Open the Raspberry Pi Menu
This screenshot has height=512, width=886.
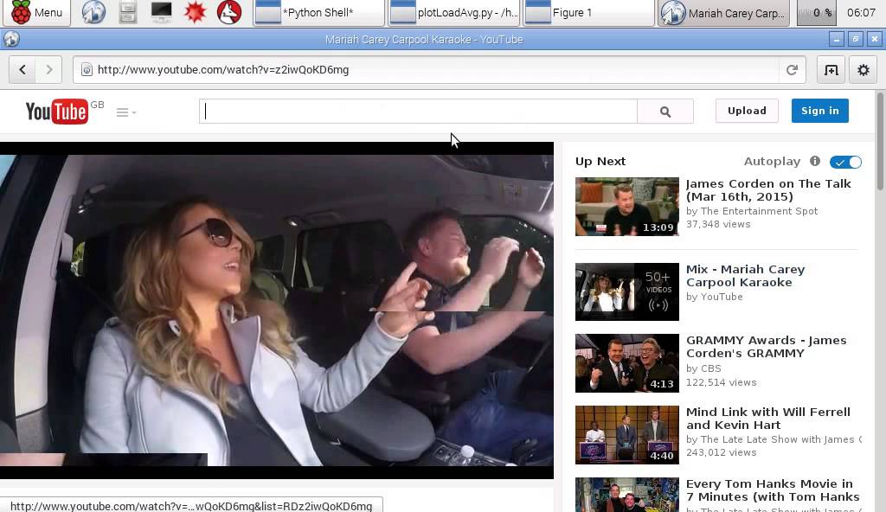[x=36, y=12]
